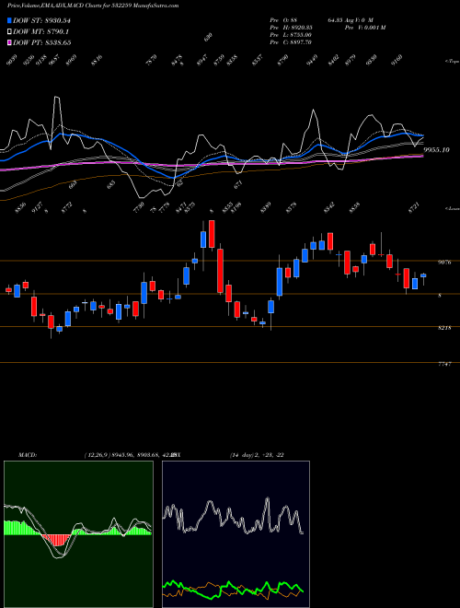Click the 'Pre V: 0.001 M' readout
The width and height of the screenshot is (460, 608).
pos(365,28)
